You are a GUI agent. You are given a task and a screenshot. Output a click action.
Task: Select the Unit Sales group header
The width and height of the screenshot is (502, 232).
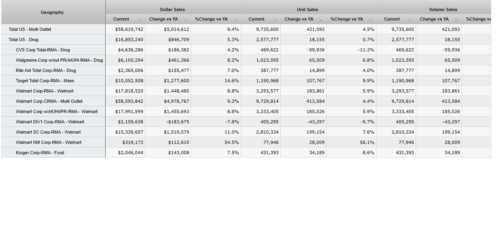[308, 9]
